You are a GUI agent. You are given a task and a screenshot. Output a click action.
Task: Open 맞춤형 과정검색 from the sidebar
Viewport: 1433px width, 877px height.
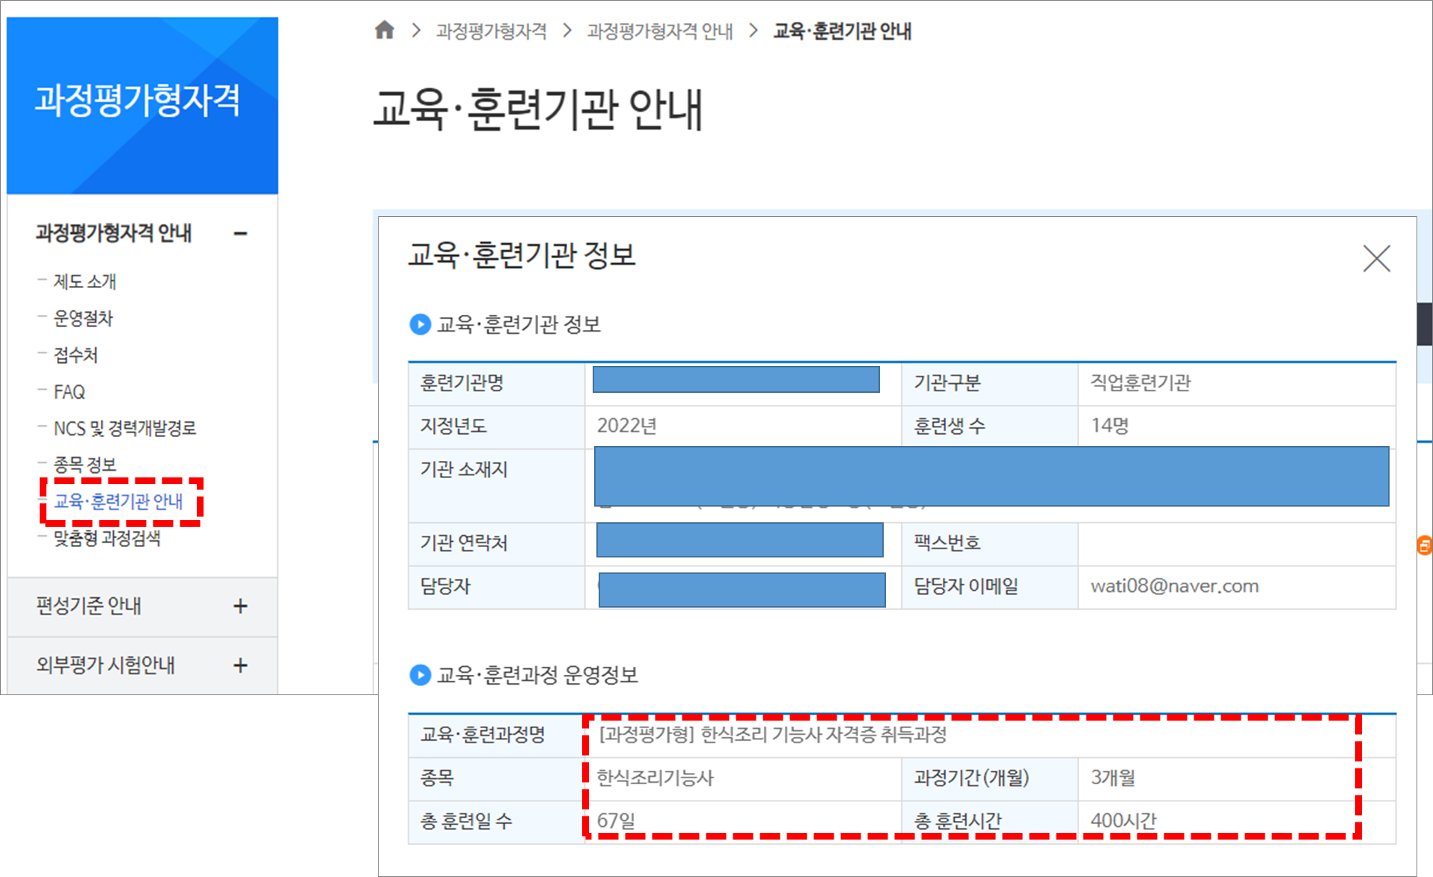[x=106, y=539]
